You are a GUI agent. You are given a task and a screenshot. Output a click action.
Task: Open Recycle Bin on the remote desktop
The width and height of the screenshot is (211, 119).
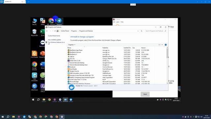coord(34,32)
